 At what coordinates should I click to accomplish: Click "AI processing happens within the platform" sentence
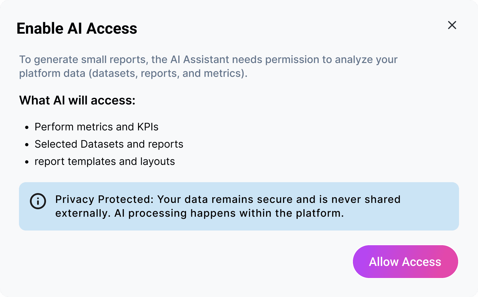[x=229, y=213]
